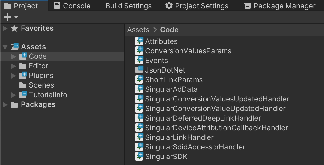Expand the Favorites section
This screenshot has width=324, height=165.
(5, 28)
